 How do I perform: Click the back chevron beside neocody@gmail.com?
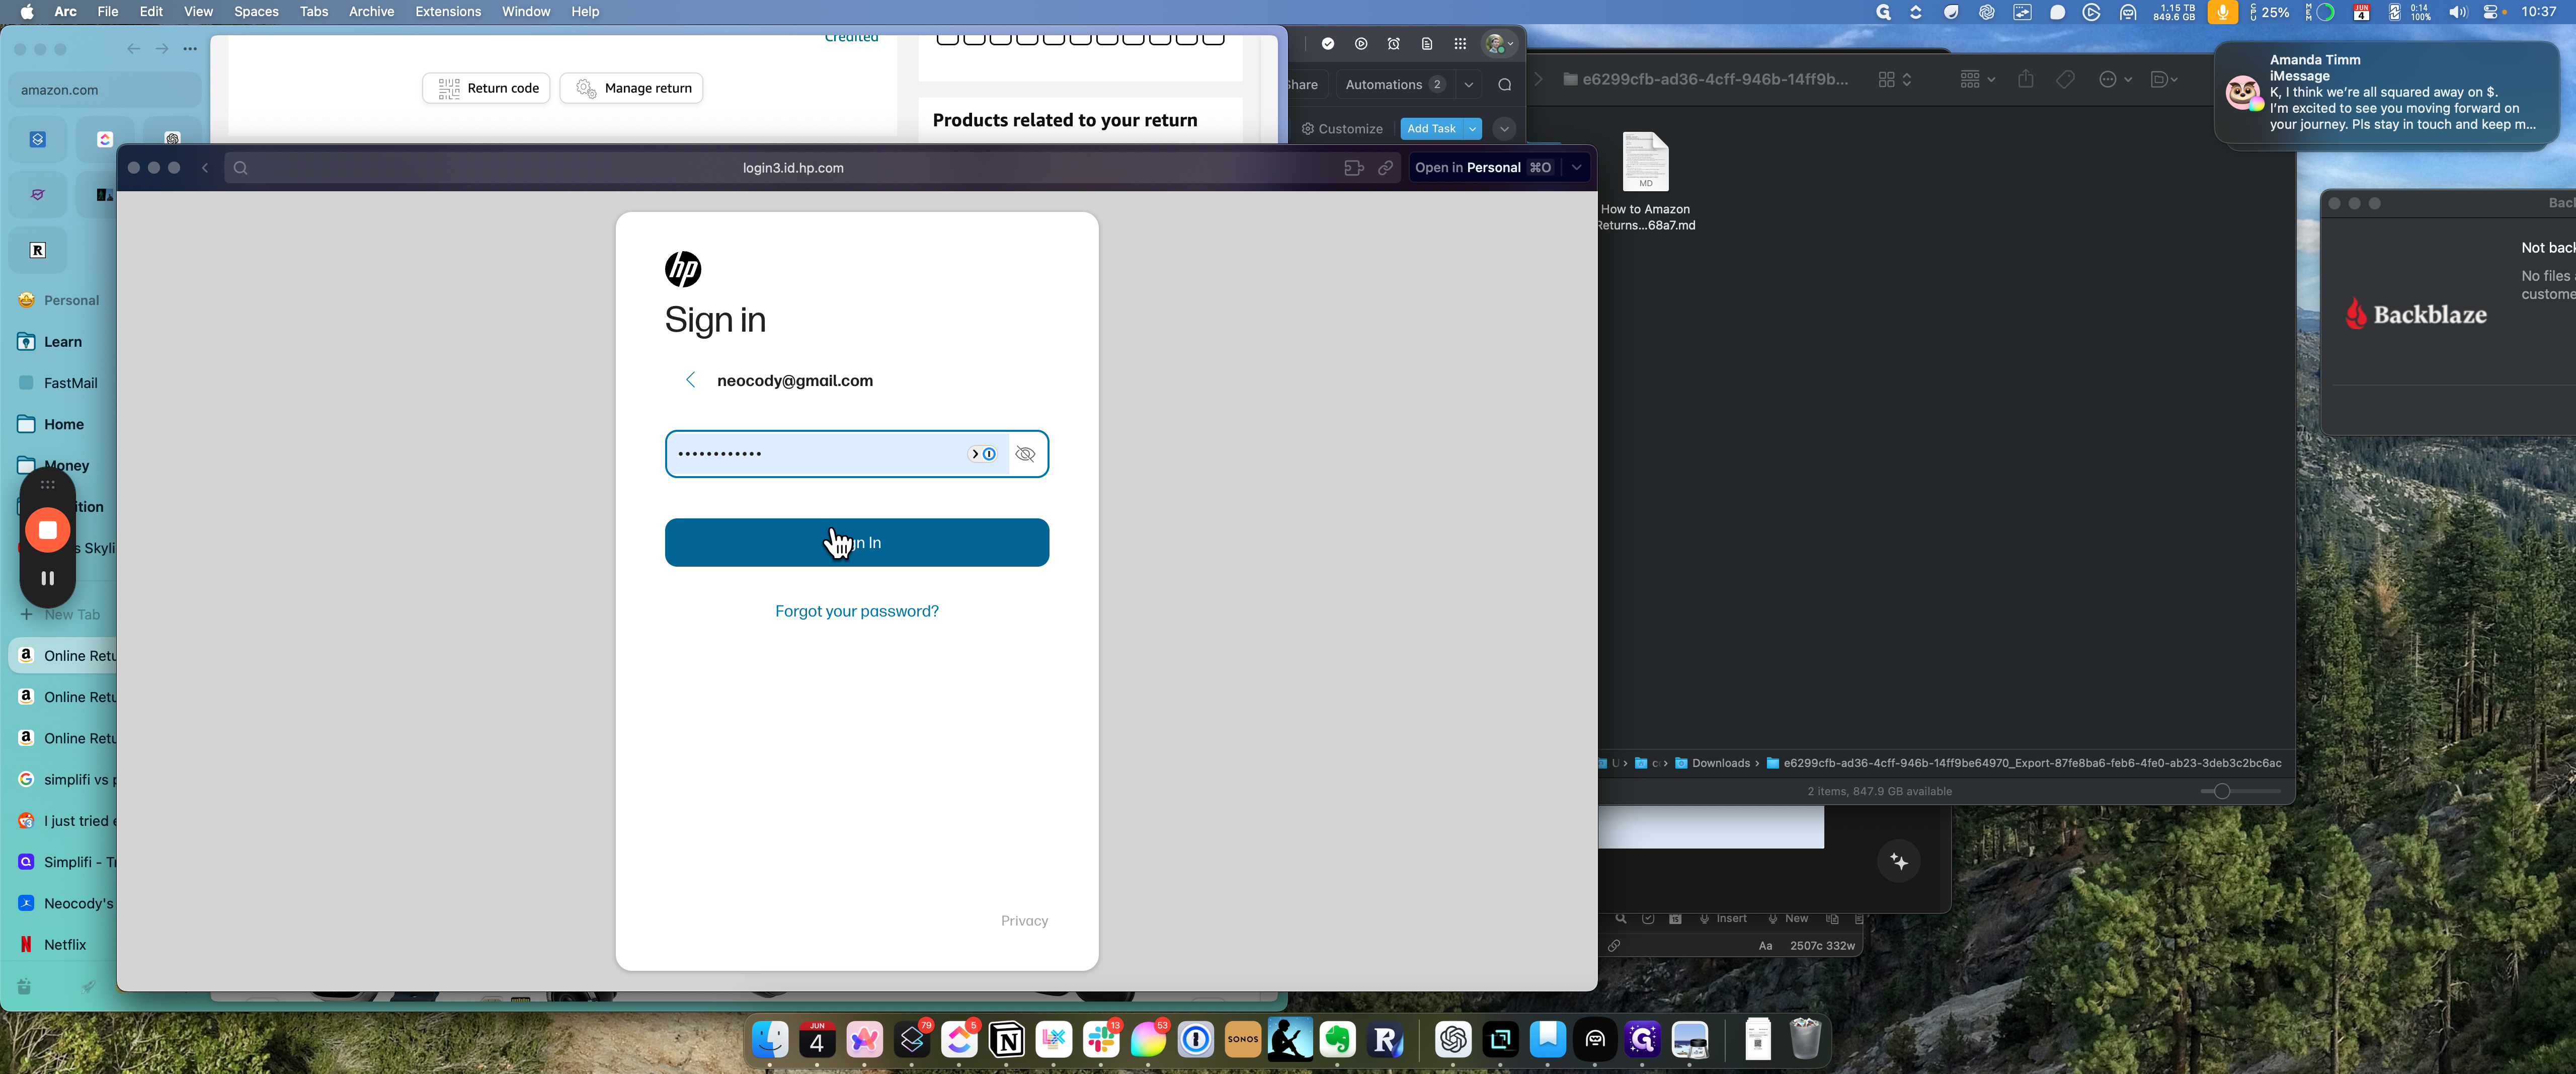[x=690, y=380]
